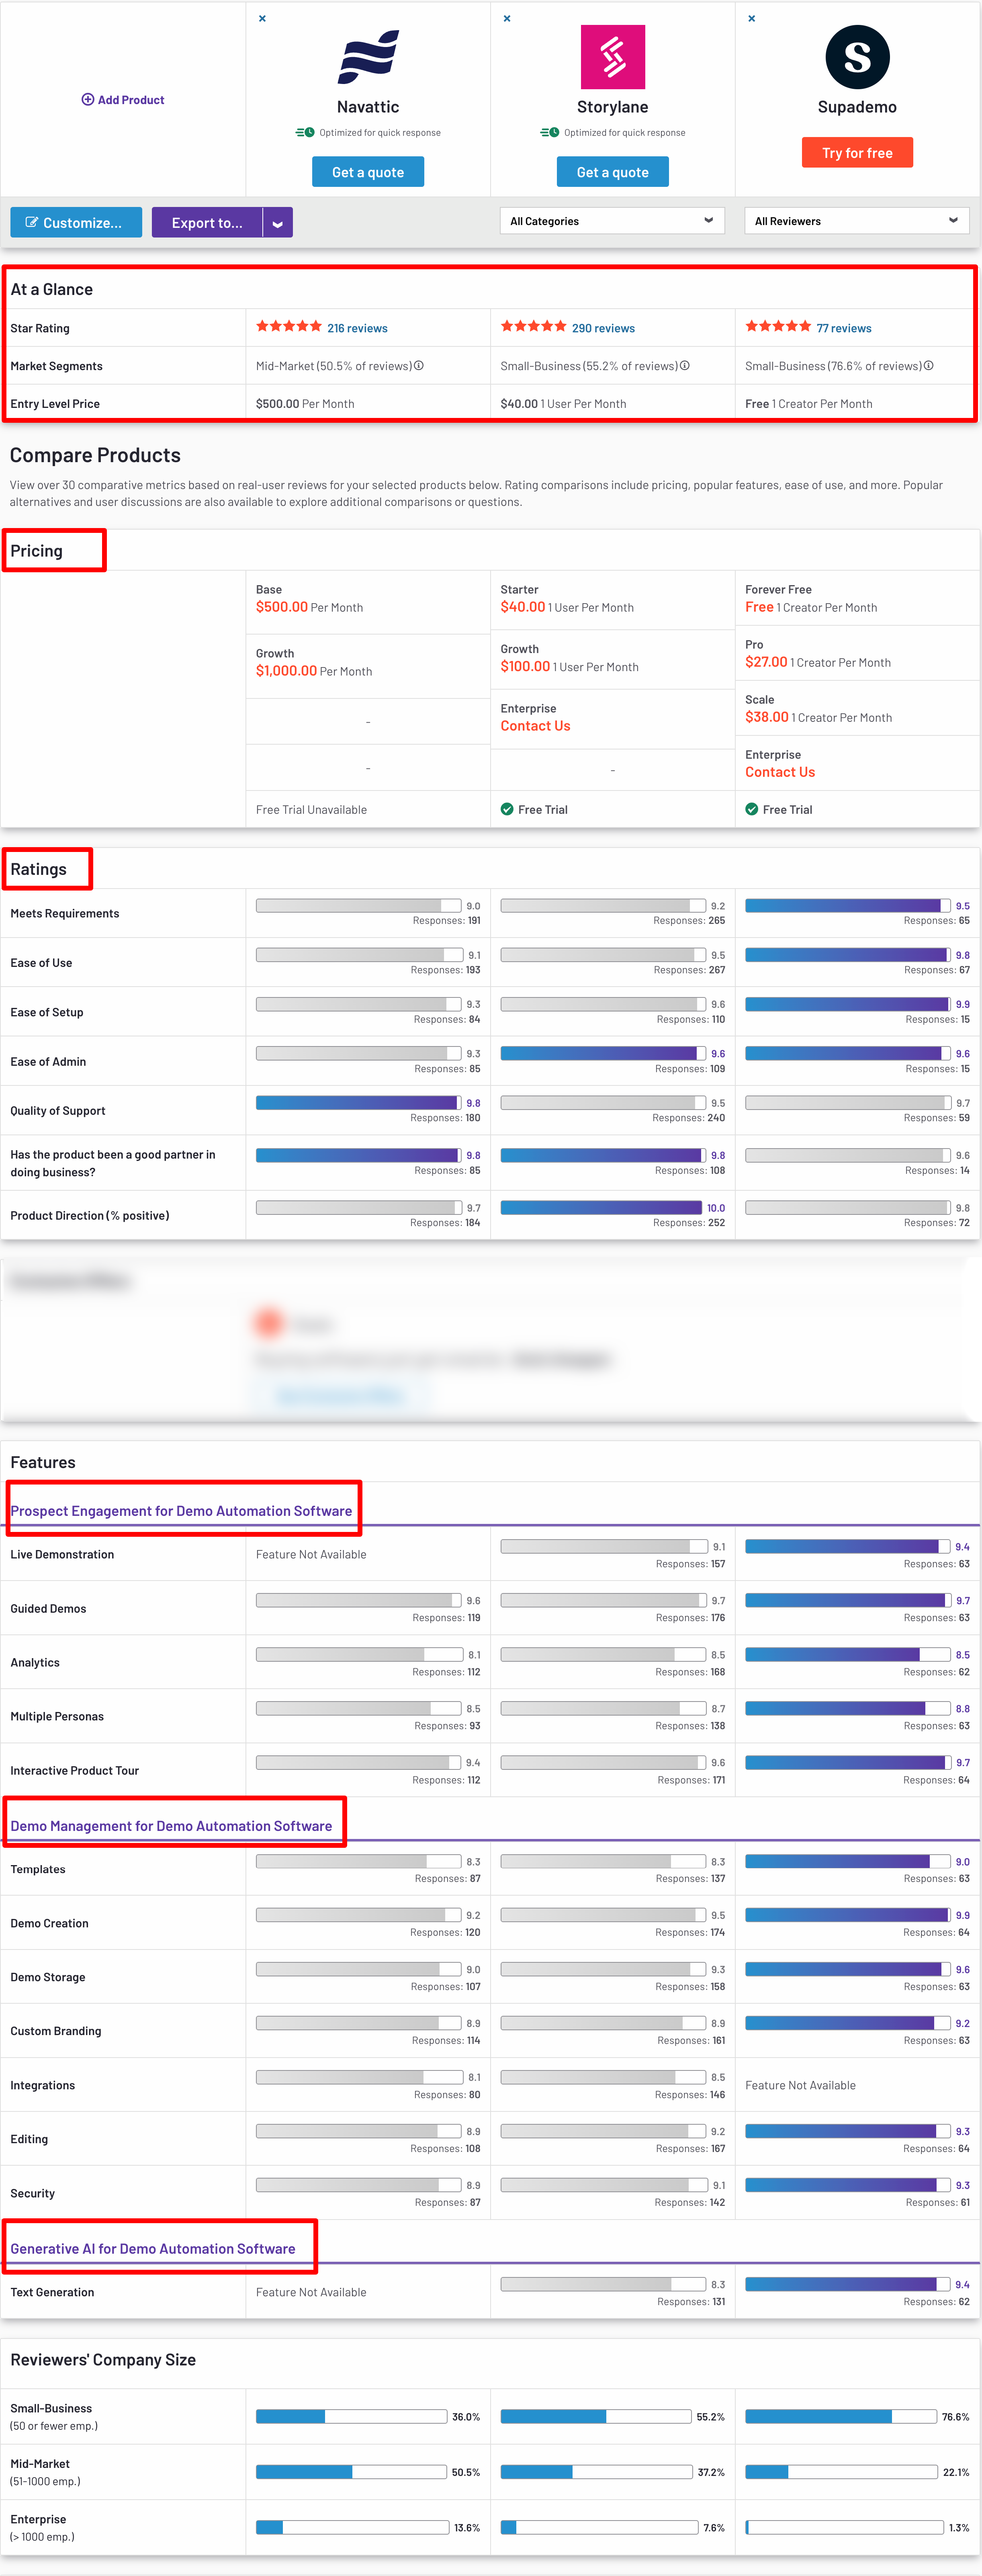Remove Storylane using its X icon
The image size is (982, 2576).
tap(507, 18)
